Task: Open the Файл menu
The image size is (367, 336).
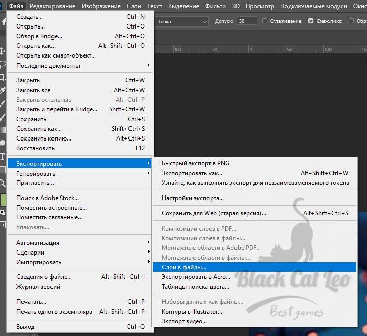Action: click(16, 6)
